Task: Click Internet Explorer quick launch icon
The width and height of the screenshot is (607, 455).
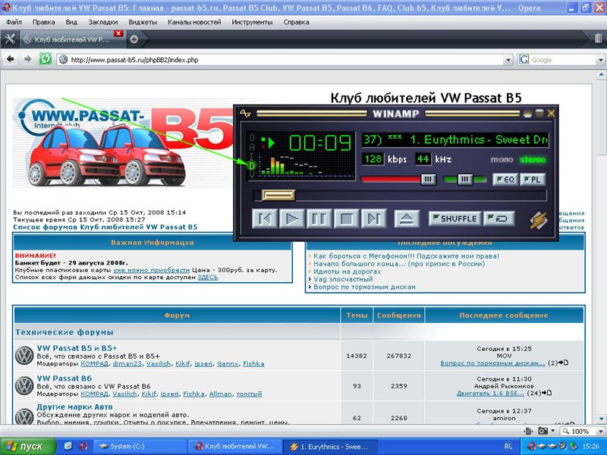Action: click(68, 446)
